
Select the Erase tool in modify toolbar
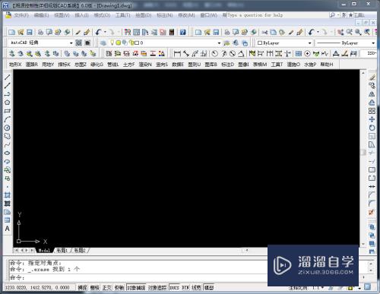[x=372, y=77]
